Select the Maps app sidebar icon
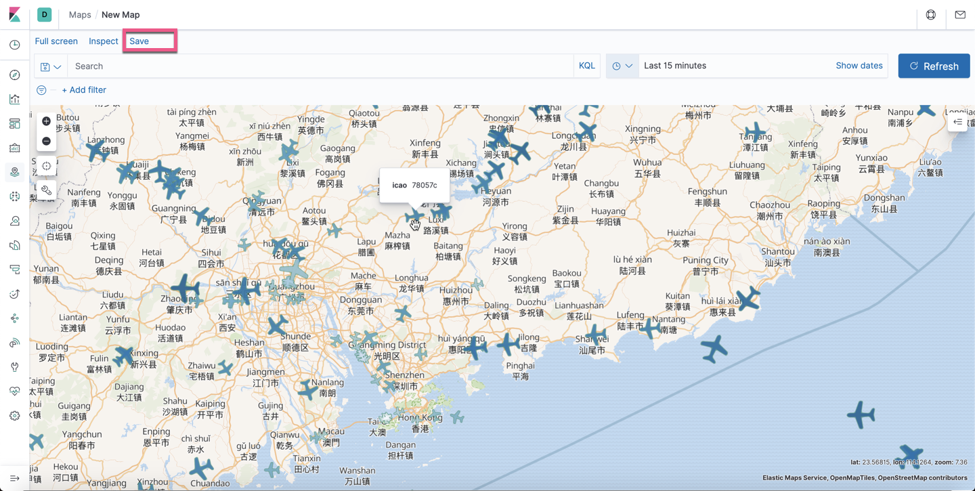 (15, 173)
